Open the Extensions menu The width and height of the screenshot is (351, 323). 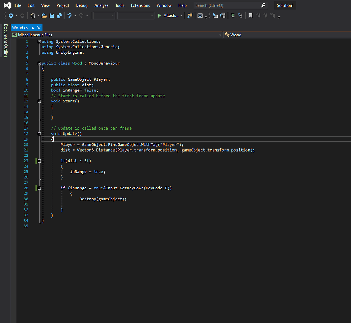click(x=141, y=5)
